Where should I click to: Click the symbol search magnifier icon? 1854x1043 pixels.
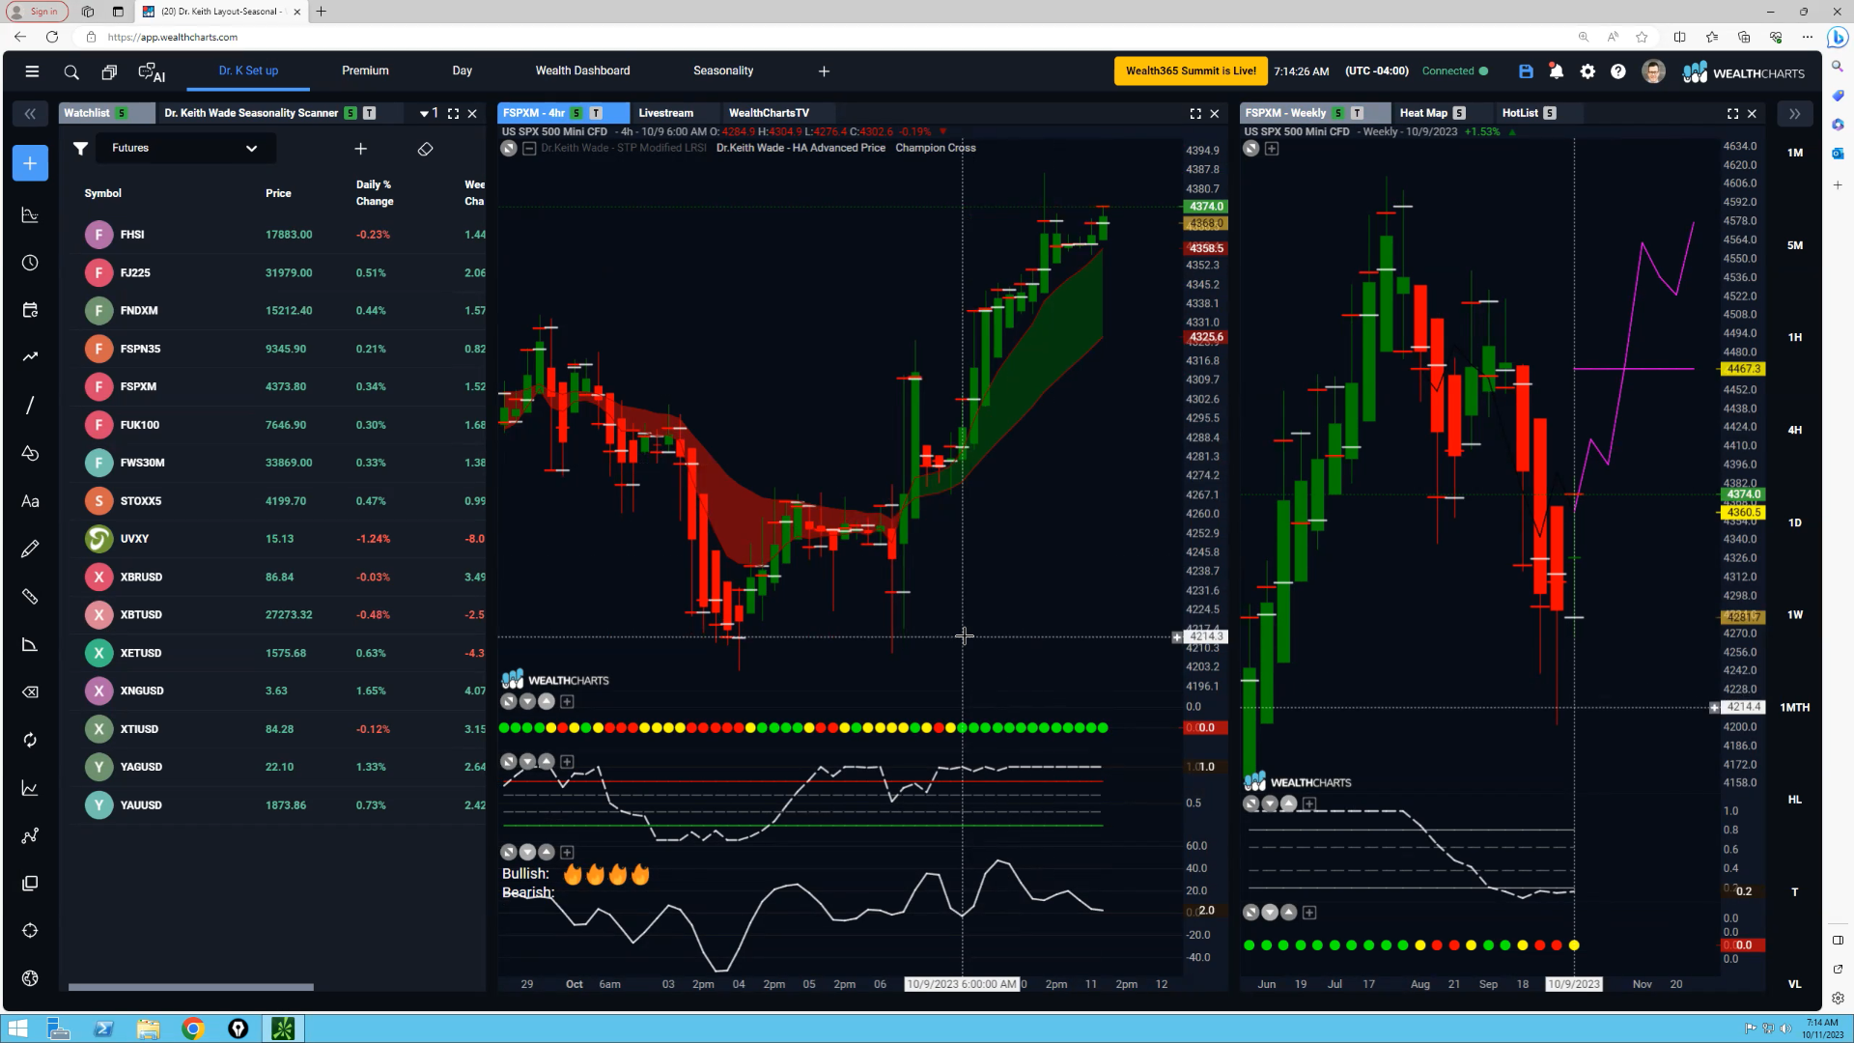point(71,72)
